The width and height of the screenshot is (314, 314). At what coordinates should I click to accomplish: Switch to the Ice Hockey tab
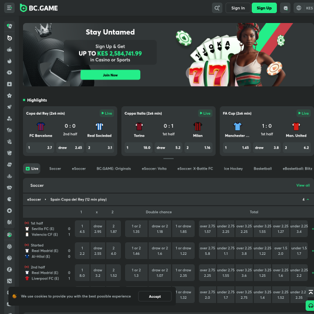coord(233,169)
